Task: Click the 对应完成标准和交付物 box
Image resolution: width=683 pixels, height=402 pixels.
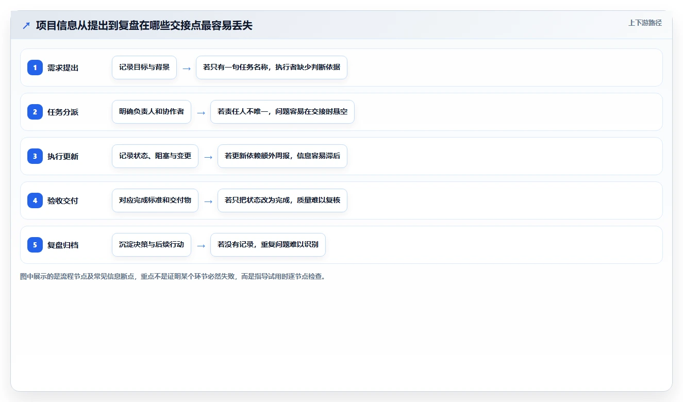Action: point(155,200)
